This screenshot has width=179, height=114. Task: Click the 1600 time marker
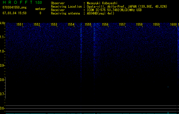point(173,25)
